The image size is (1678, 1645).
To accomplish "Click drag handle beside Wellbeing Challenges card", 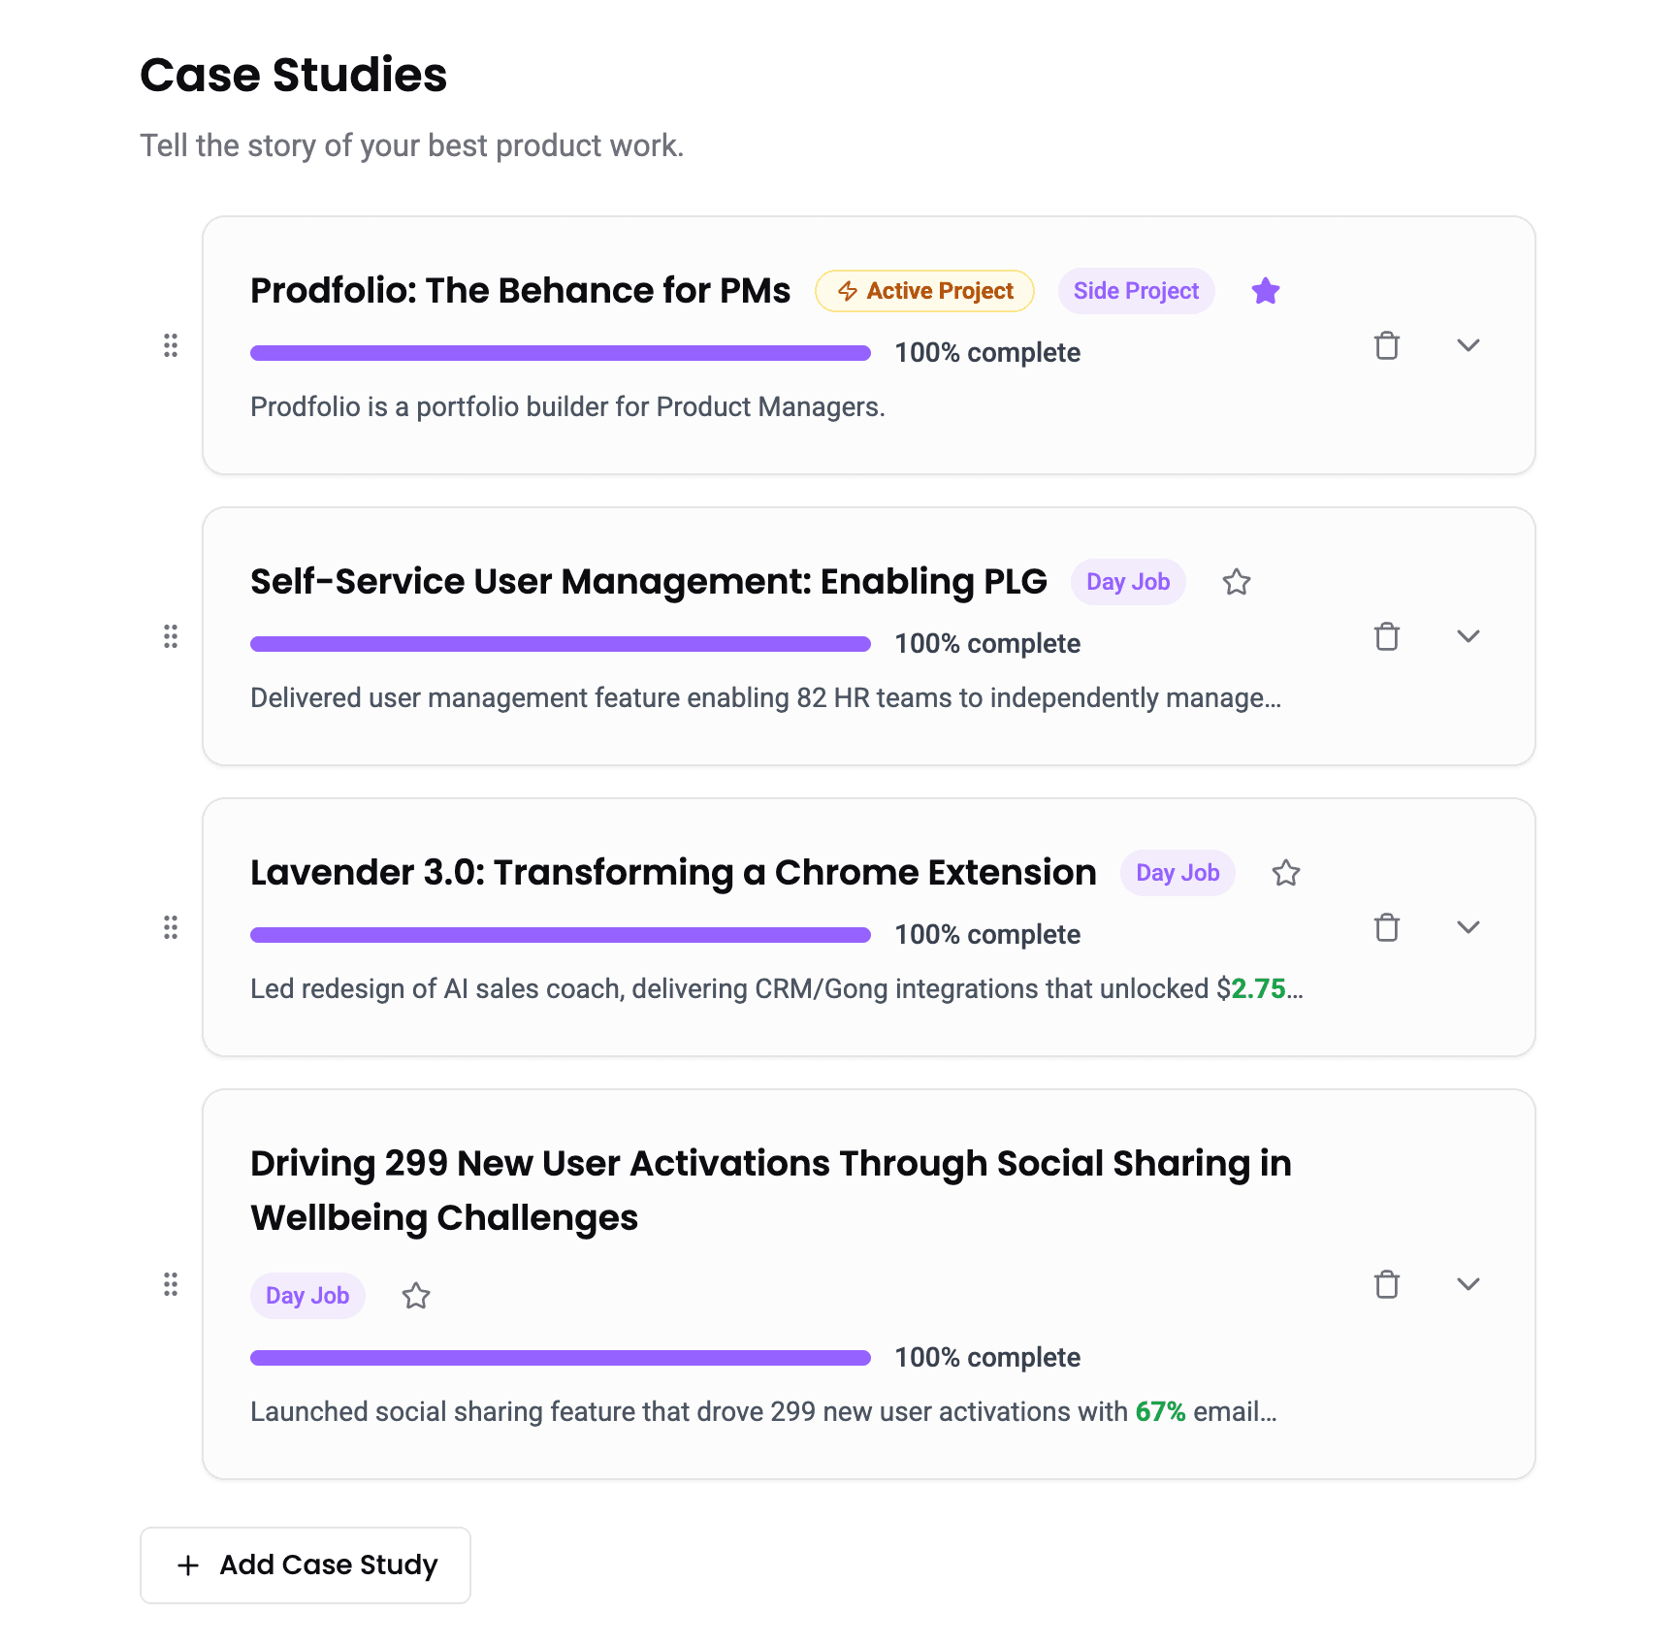I will pyautogui.click(x=171, y=1284).
